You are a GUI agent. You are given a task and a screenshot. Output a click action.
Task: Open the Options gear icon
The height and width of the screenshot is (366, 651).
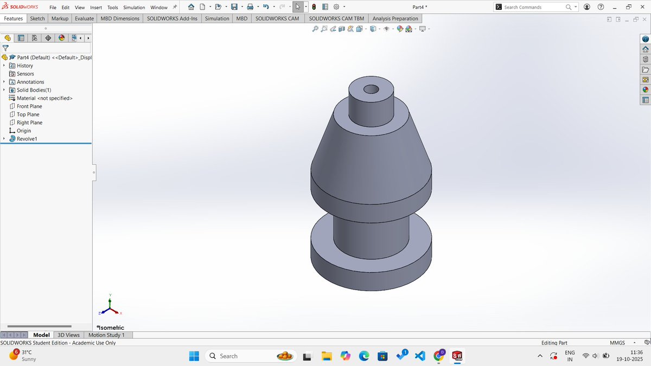pos(336,7)
